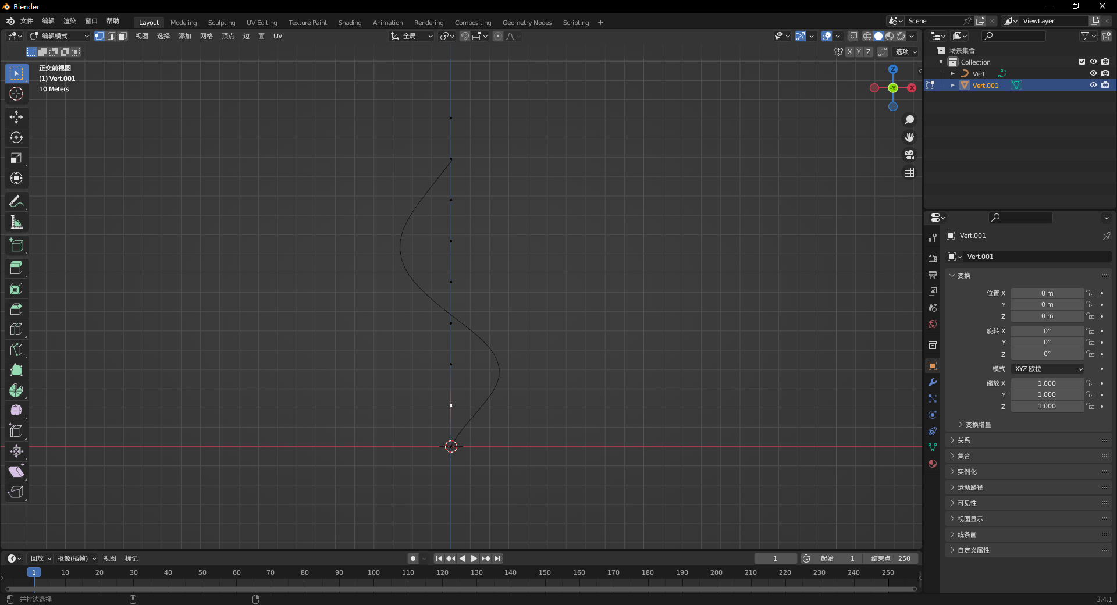Select the Measure ruler tool
This screenshot has width=1117, height=605.
(16, 222)
